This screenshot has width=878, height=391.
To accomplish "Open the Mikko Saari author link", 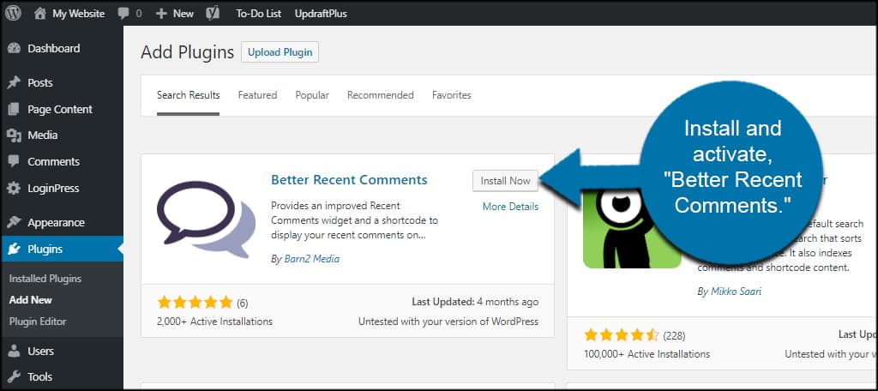I will (x=736, y=292).
